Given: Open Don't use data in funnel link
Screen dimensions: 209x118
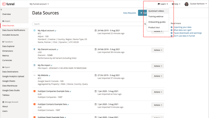Looking at the screenshot, I should pos(184,36).
